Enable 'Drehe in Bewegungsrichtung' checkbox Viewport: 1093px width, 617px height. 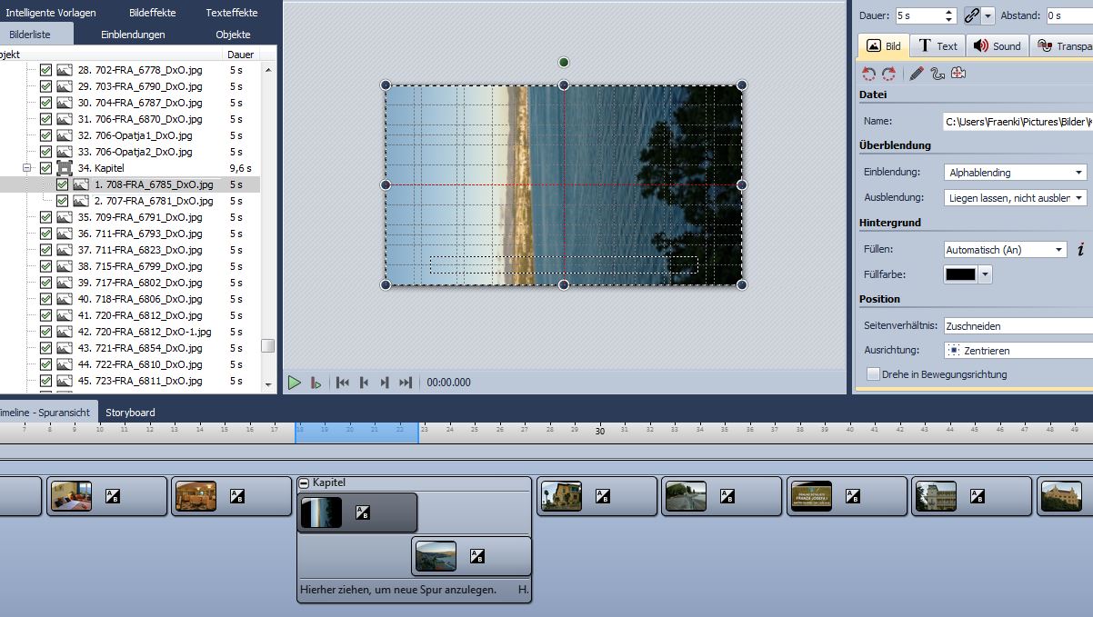click(x=873, y=373)
